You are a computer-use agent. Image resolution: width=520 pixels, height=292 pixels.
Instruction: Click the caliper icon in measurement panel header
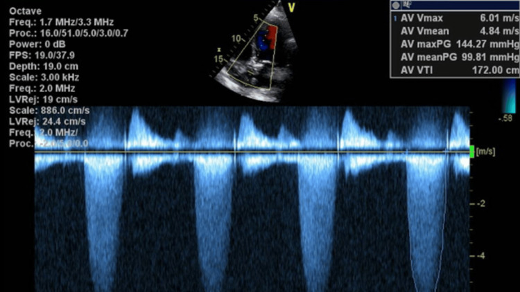[406, 5]
